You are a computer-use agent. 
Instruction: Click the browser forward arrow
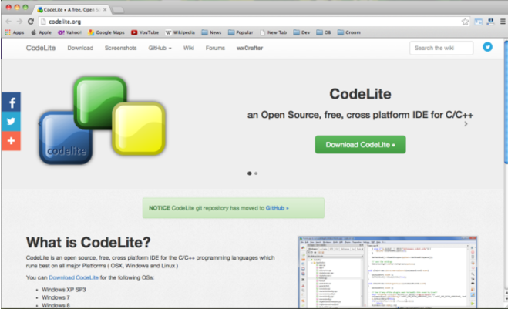pos(19,22)
